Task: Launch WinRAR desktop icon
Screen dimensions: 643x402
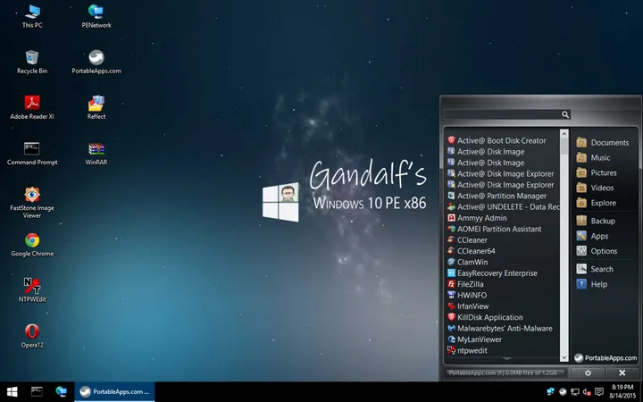Action: click(96, 154)
